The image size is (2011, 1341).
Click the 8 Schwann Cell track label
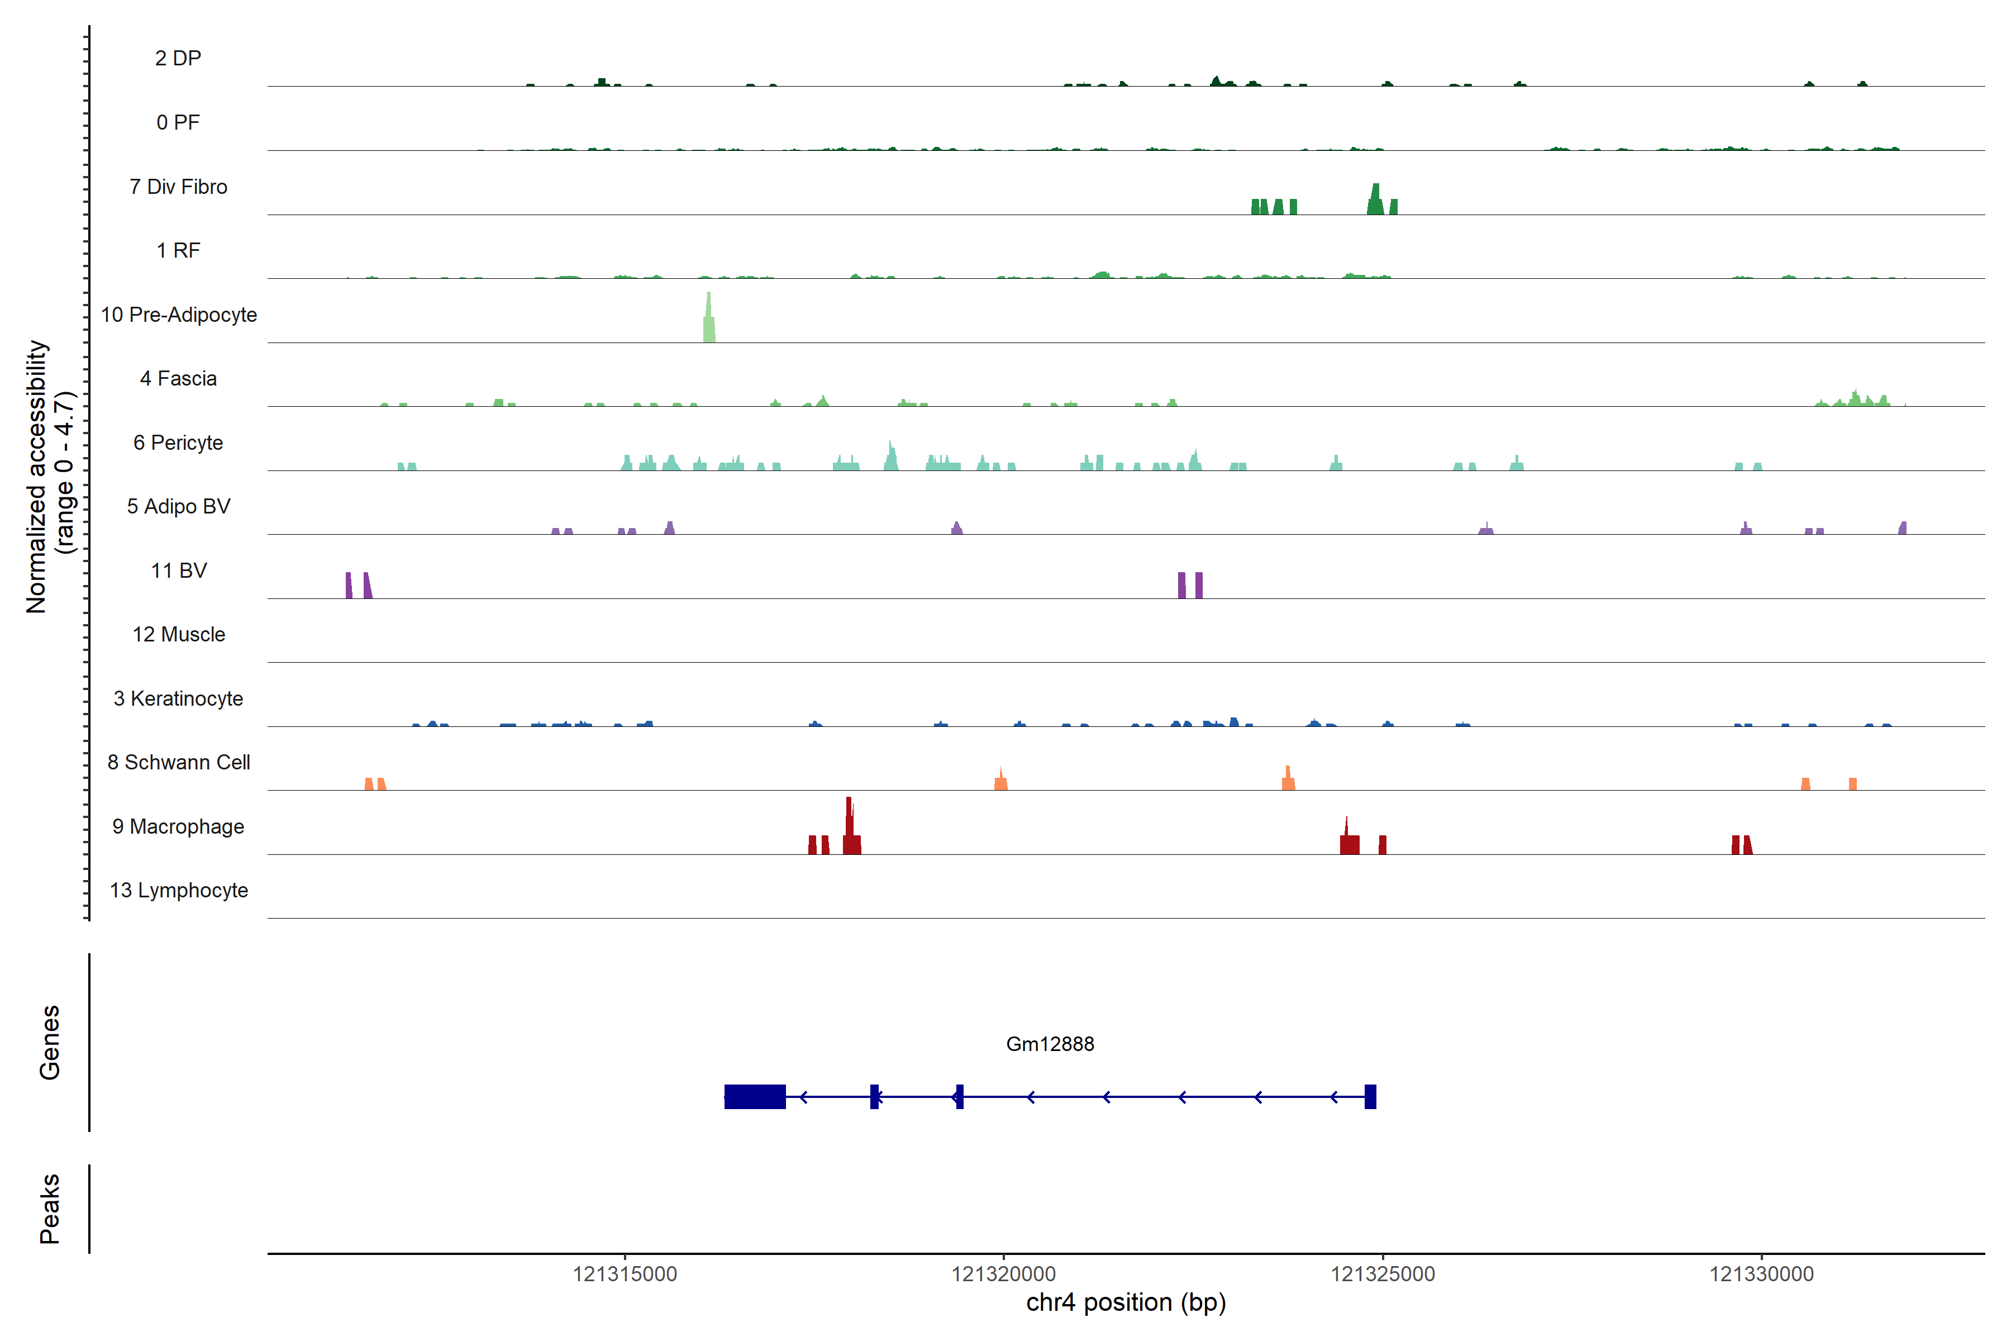point(178,762)
